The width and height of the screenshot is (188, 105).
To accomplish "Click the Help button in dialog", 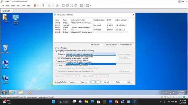I will (x=129, y=82).
